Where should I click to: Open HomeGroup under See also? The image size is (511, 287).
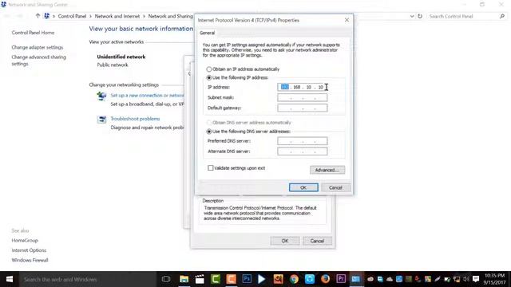25,241
